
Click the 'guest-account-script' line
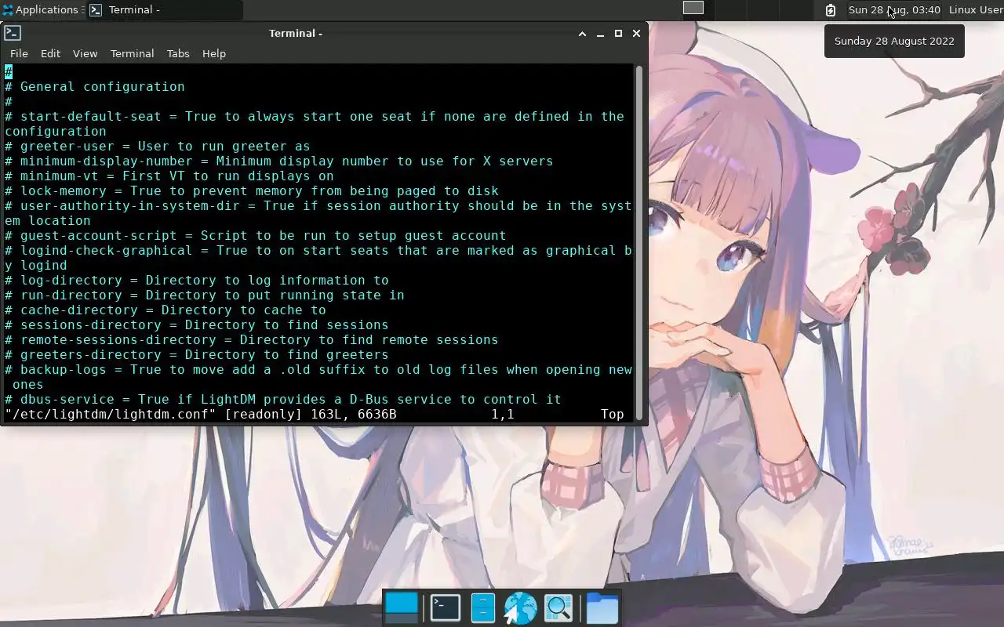256,236
